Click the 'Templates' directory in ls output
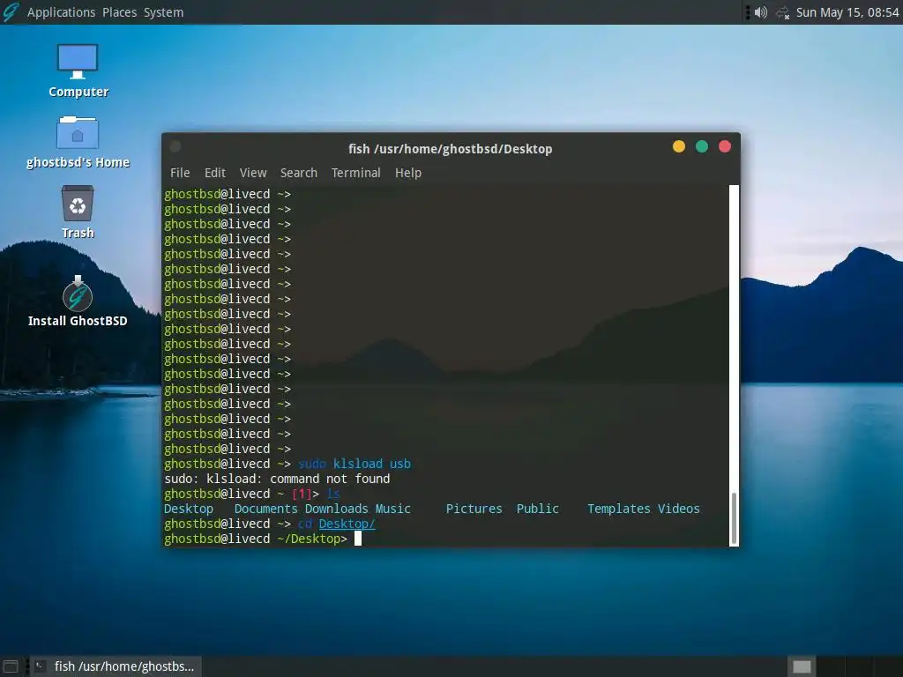 point(618,509)
